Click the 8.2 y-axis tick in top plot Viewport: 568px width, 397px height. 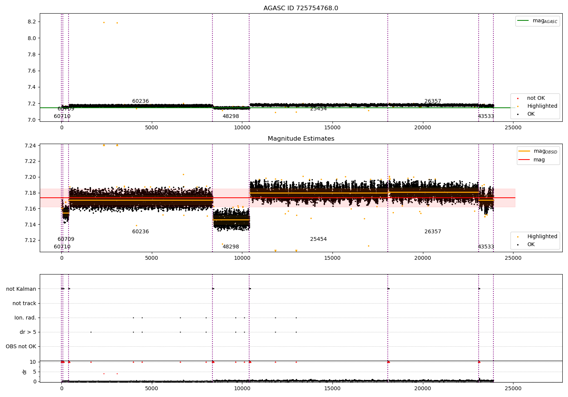32,22
